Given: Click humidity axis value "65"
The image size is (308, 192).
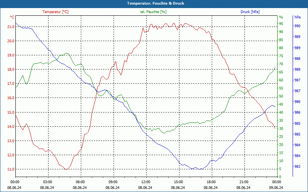Looking at the screenshot, I should point(281,72).
